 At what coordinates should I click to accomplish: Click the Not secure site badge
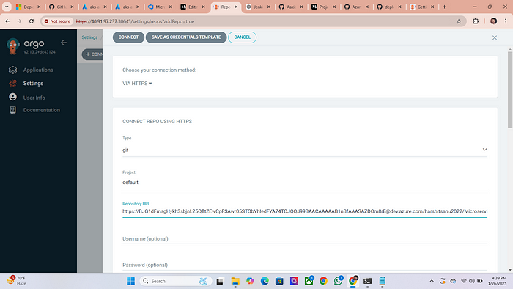click(x=58, y=21)
